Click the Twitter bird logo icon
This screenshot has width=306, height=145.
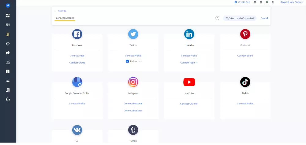(133, 34)
